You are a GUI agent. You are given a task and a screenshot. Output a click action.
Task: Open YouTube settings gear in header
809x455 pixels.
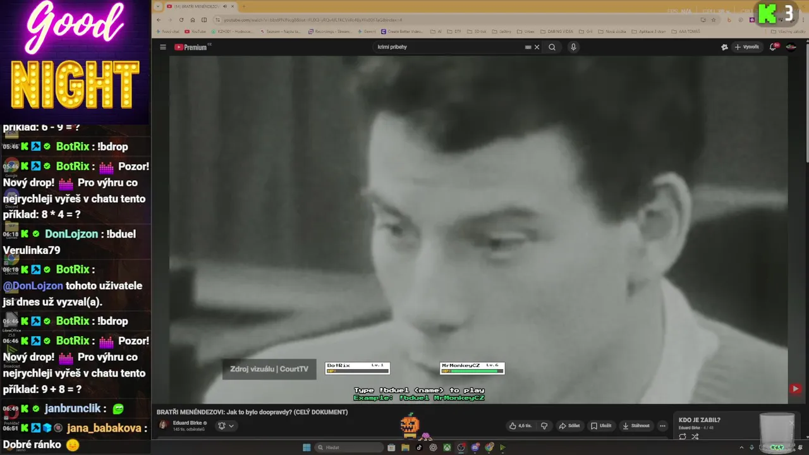click(724, 47)
